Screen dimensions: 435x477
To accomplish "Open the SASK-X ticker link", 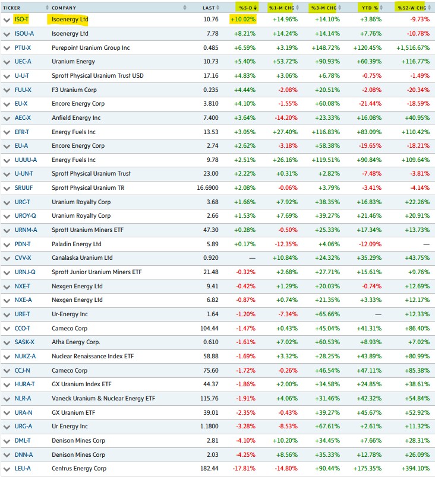I will click(x=24, y=342).
